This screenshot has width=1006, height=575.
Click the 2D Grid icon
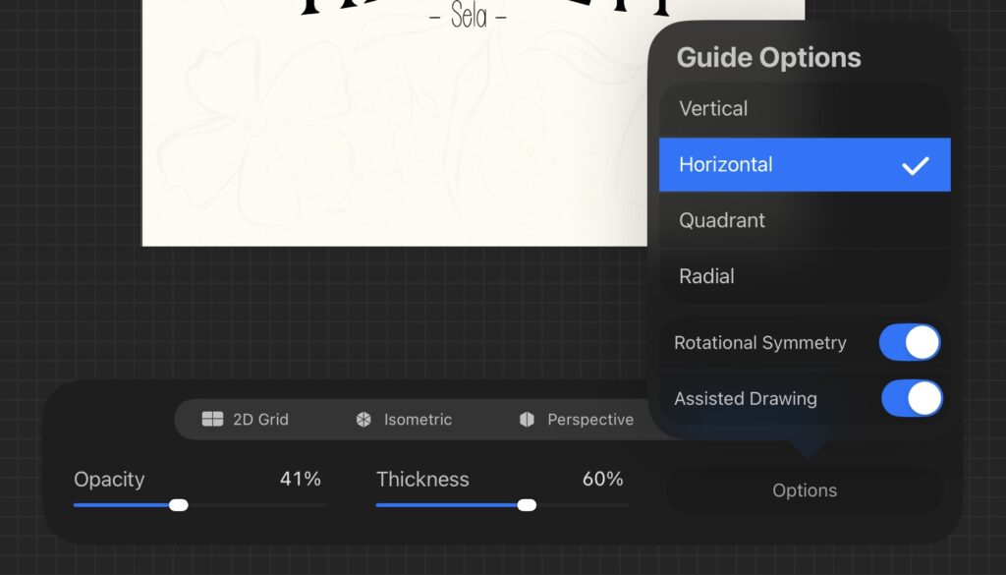point(212,420)
